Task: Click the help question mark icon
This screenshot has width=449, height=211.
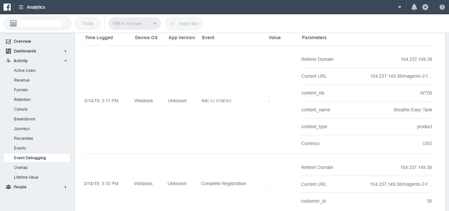Action: coord(442,7)
